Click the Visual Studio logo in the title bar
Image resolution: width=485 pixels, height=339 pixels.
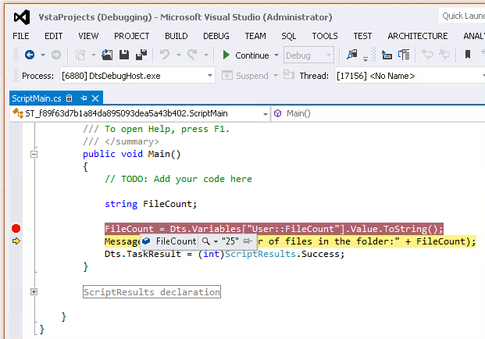(22, 16)
